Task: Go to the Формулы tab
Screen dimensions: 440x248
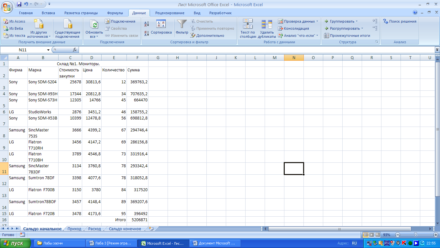Action: click(x=115, y=13)
